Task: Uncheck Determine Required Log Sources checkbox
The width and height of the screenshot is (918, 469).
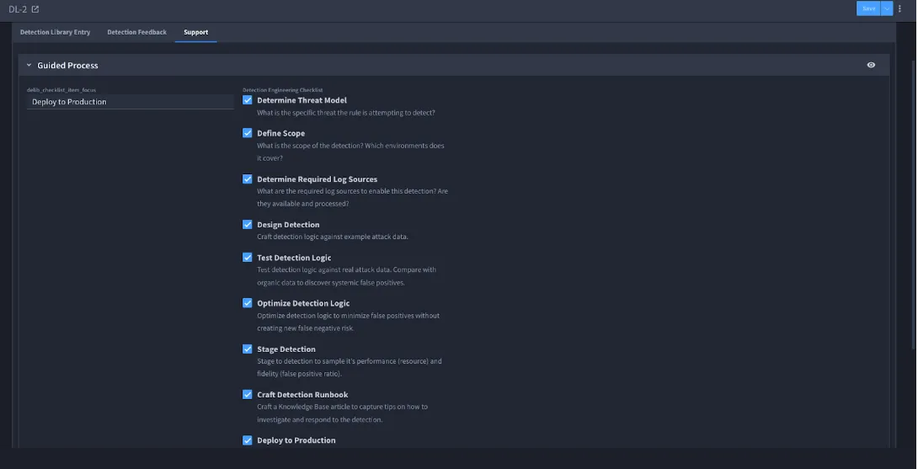Action: pos(248,179)
